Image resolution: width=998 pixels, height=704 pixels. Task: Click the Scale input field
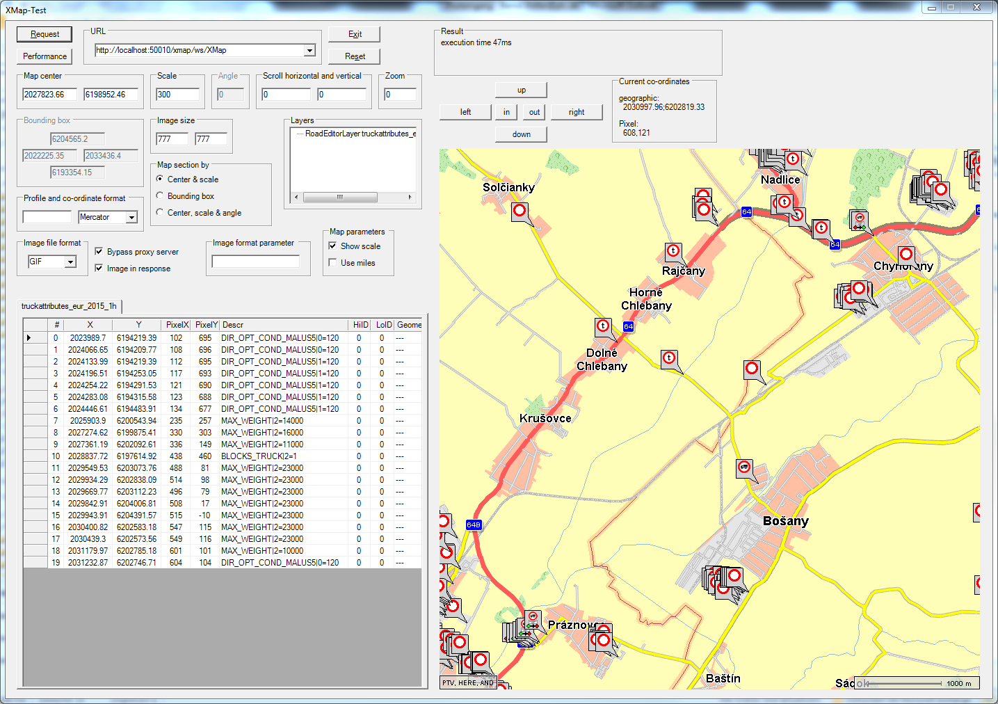pos(177,95)
